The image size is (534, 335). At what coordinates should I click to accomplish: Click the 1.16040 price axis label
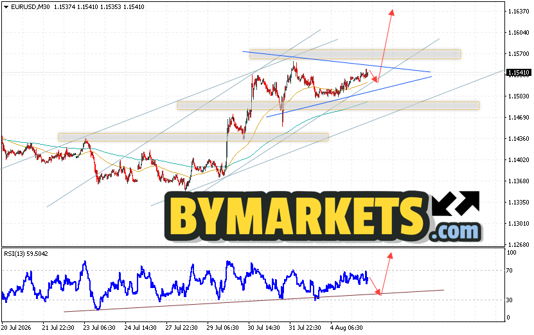point(519,33)
